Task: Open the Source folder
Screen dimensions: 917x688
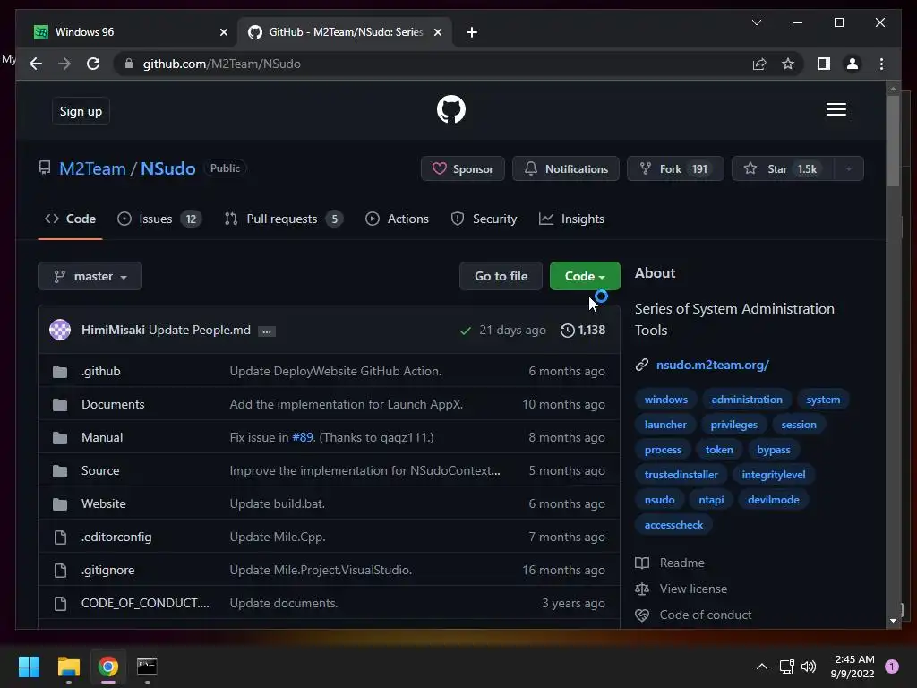Action: pyautogui.click(x=100, y=470)
